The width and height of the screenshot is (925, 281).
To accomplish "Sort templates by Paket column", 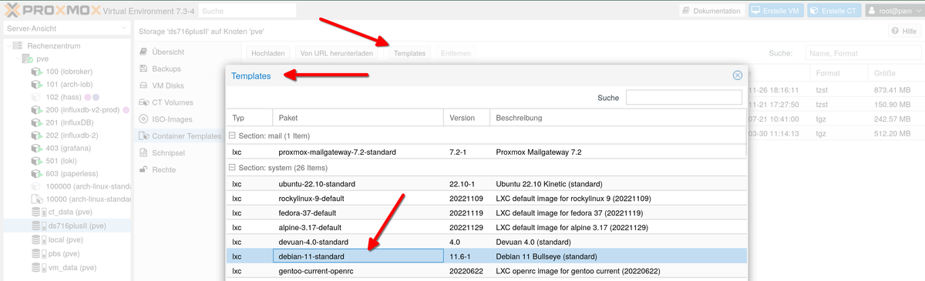I will (358, 118).
